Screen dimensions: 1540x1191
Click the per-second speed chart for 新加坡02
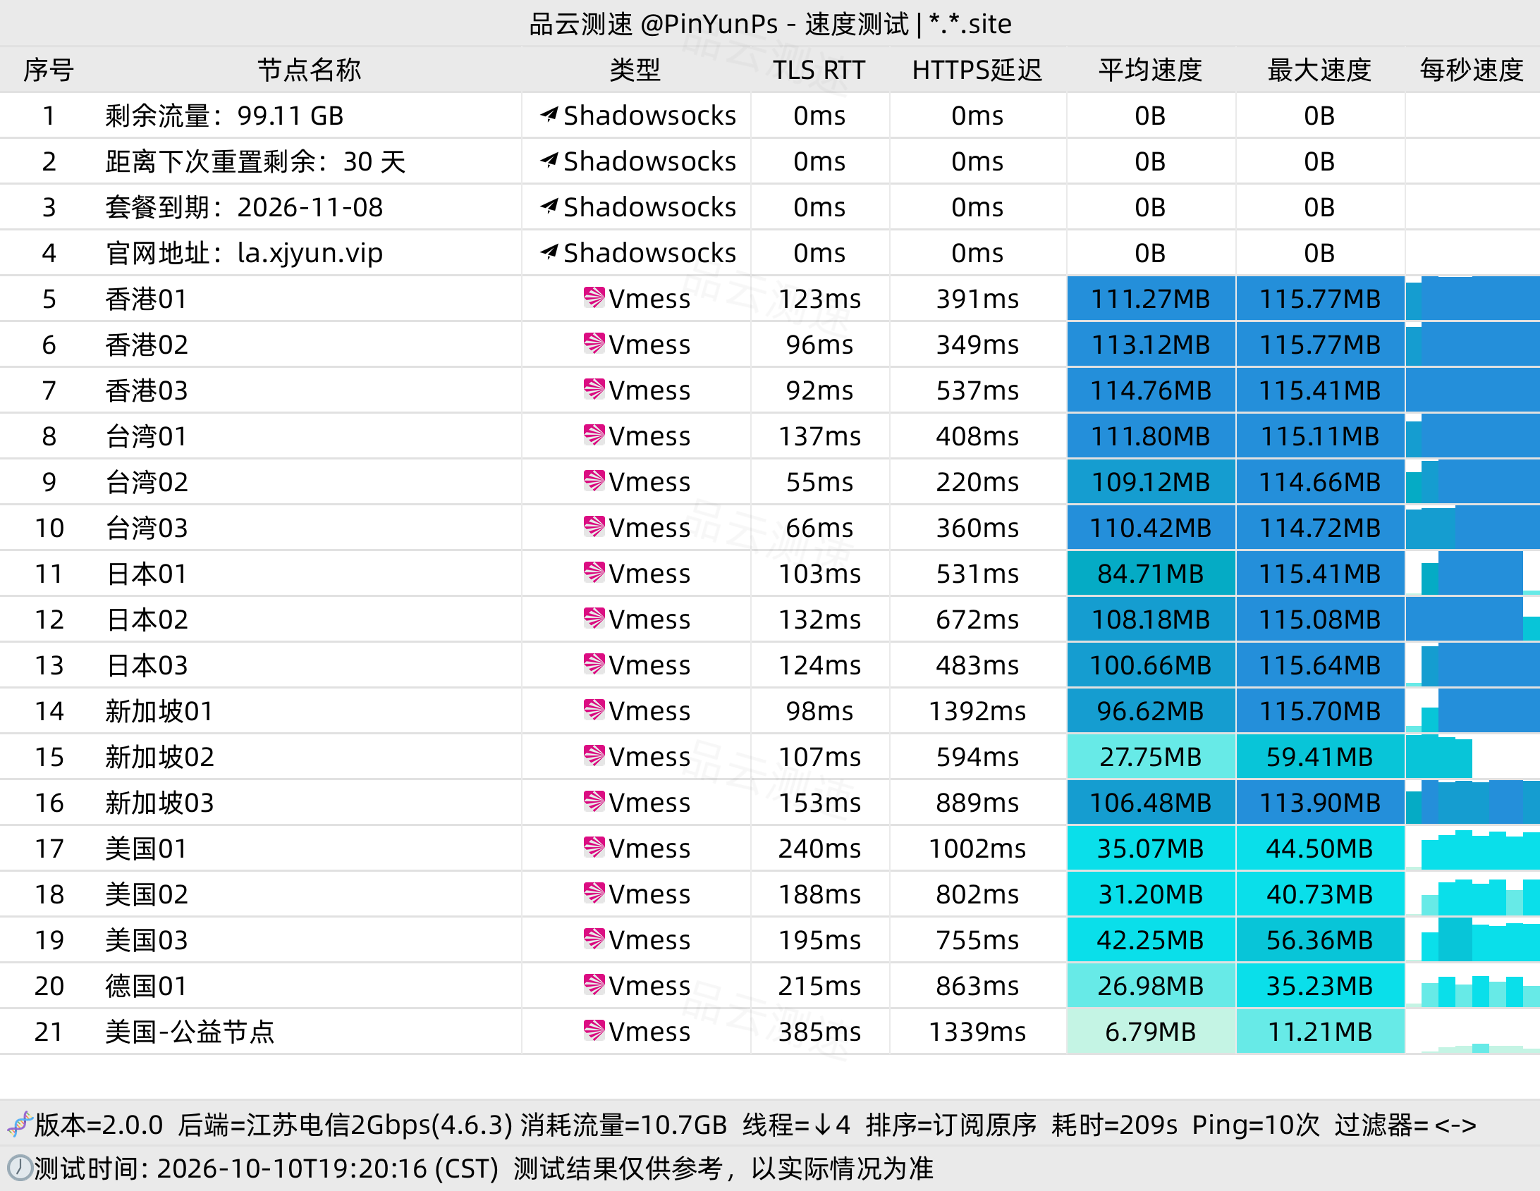tap(1472, 757)
